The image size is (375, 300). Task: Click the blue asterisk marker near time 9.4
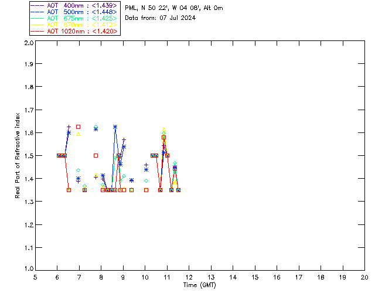(131, 180)
